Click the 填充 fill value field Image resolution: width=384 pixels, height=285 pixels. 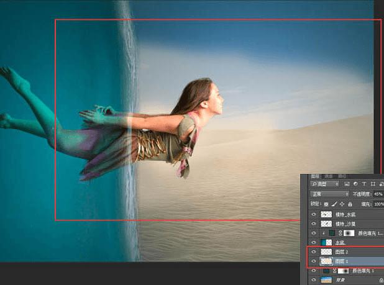[x=378, y=204]
